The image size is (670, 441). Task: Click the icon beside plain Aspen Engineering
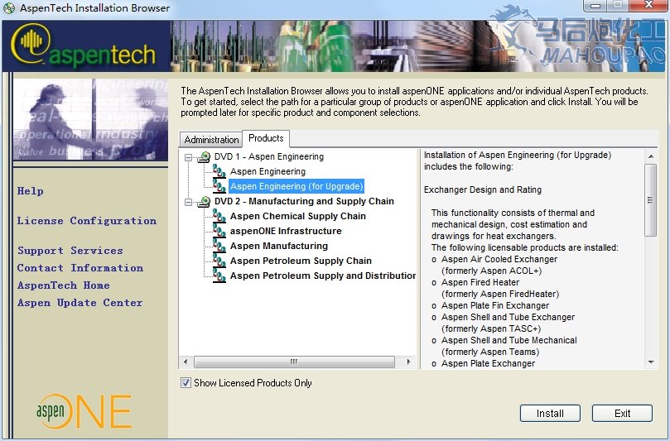(x=219, y=171)
